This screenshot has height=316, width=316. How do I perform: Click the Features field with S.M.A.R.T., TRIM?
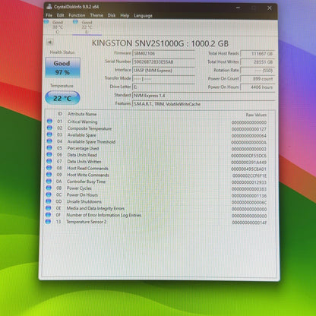[x=204, y=104]
